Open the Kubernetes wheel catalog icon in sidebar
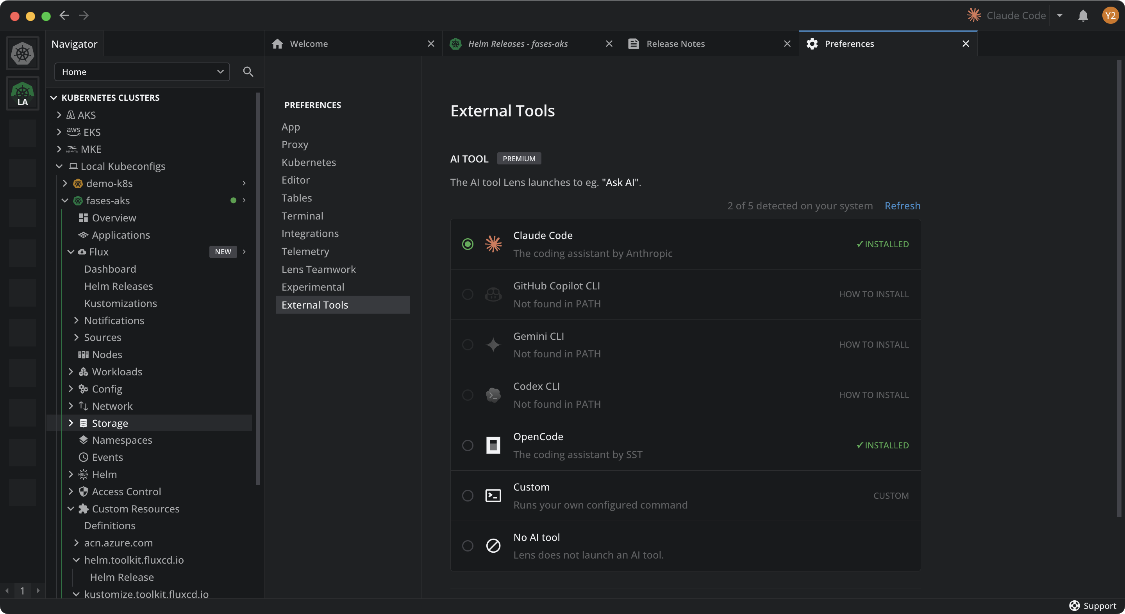Image resolution: width=1125 pixels, height=614 pixels. click(22, 54)
